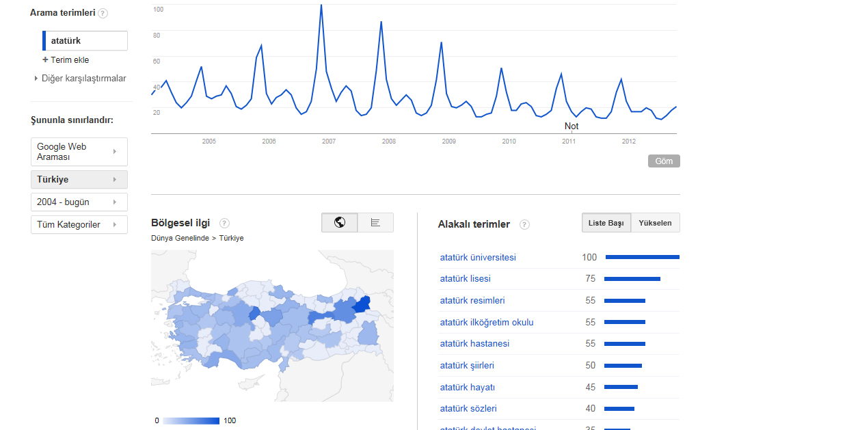Switch to list view of regions

[x=375, y=222]
